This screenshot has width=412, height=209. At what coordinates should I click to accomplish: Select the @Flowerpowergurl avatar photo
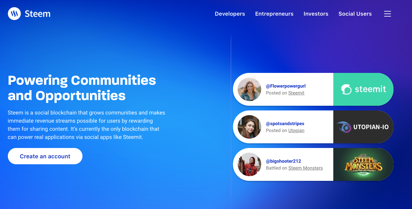(x=250, y=89)
